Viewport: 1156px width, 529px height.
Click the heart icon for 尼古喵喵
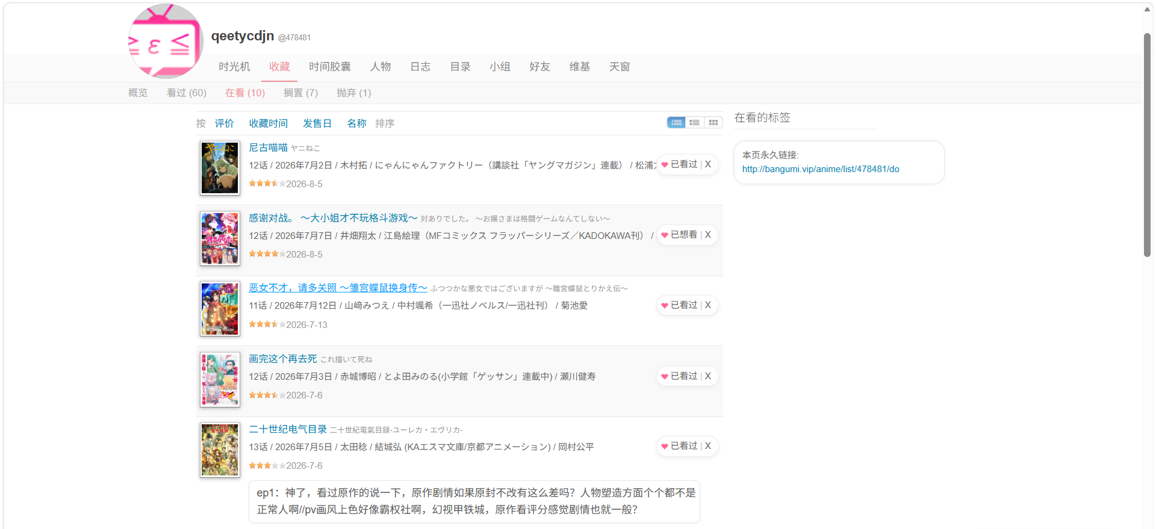(x=665, y=165)
